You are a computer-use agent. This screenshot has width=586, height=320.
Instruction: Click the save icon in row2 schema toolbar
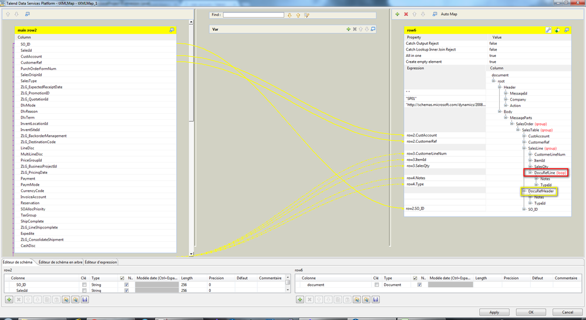coord(85,299)
